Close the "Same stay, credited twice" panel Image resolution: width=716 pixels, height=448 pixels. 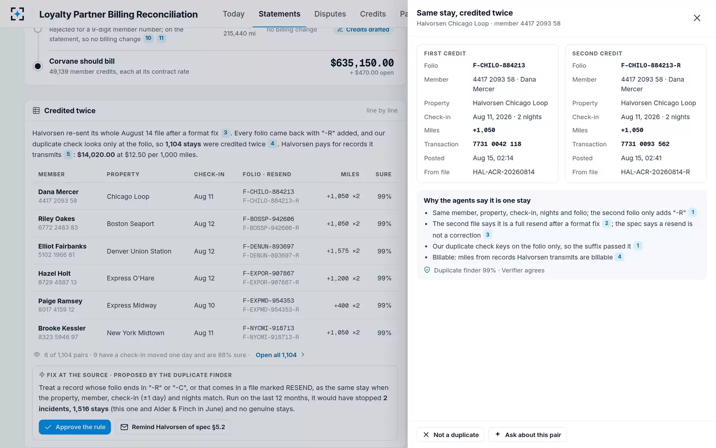(x=697, y=18)
